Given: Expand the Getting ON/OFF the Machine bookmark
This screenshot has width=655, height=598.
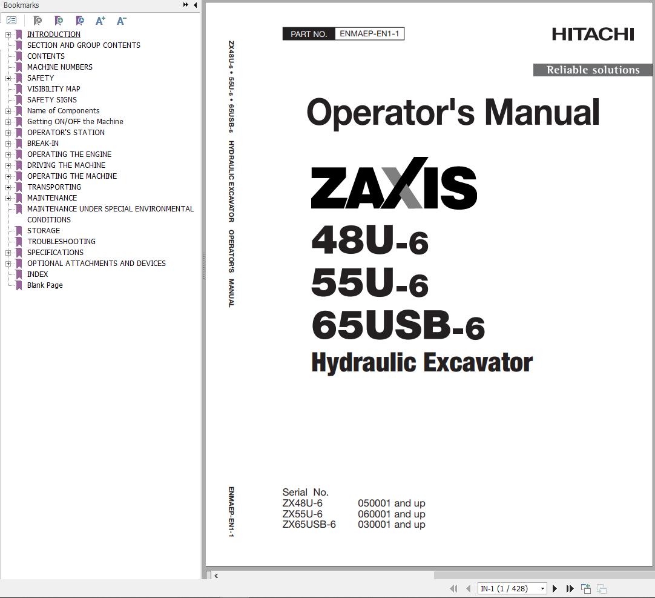Looking at the screenshot, I should pos(8,122).
